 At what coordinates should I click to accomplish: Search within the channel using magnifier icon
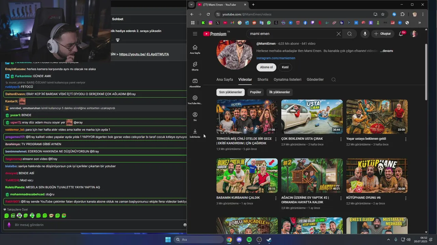coord(334,80)
